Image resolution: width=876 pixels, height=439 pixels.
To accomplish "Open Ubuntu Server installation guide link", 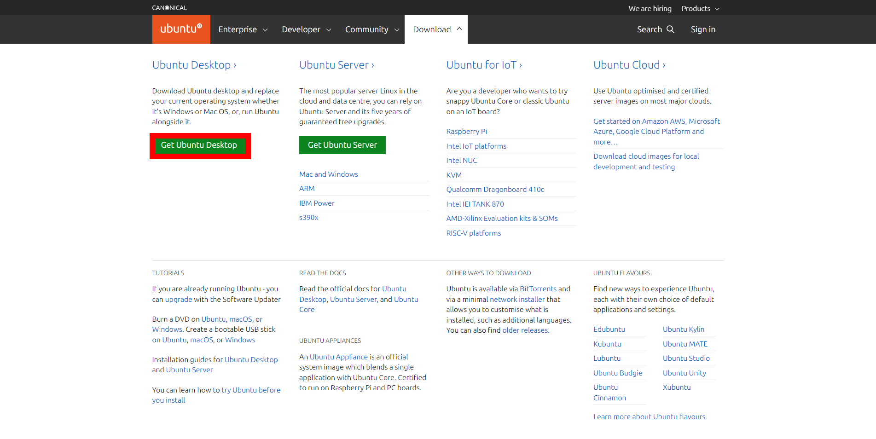I will click(x=190, y=370).
